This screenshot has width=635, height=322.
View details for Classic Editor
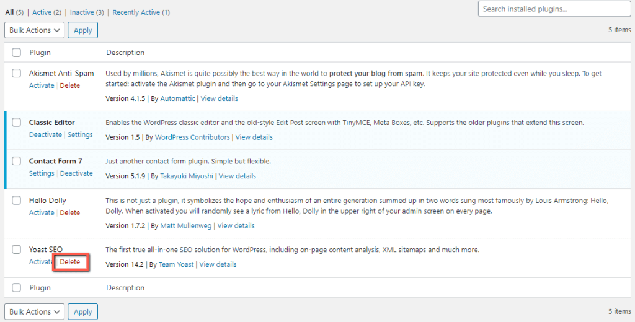pyautogui.click(x=254, y=137)
